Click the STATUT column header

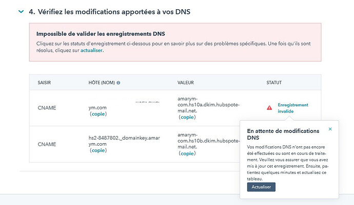point(274,83)
